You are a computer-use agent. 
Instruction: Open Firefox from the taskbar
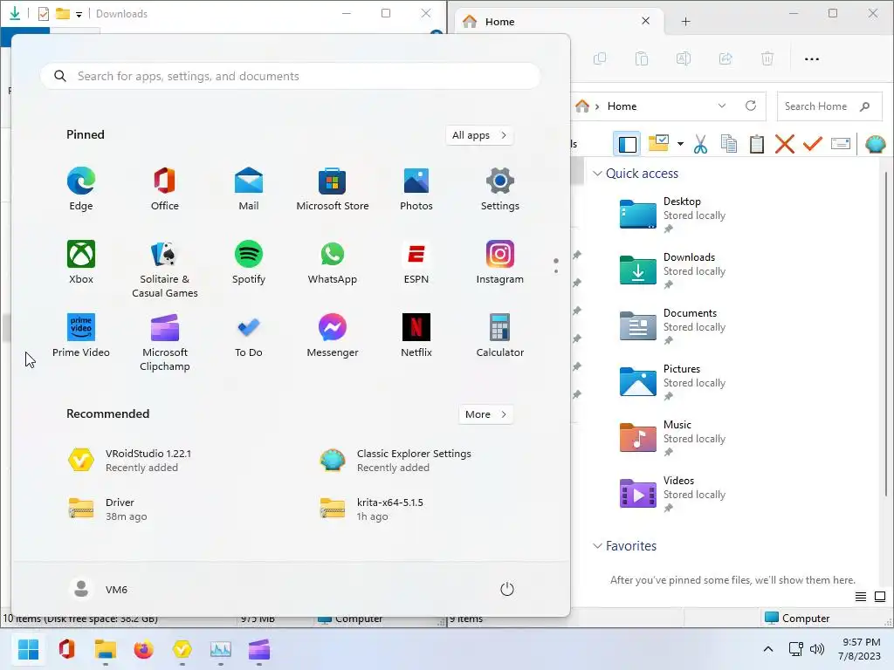click(x=144, y=649)
